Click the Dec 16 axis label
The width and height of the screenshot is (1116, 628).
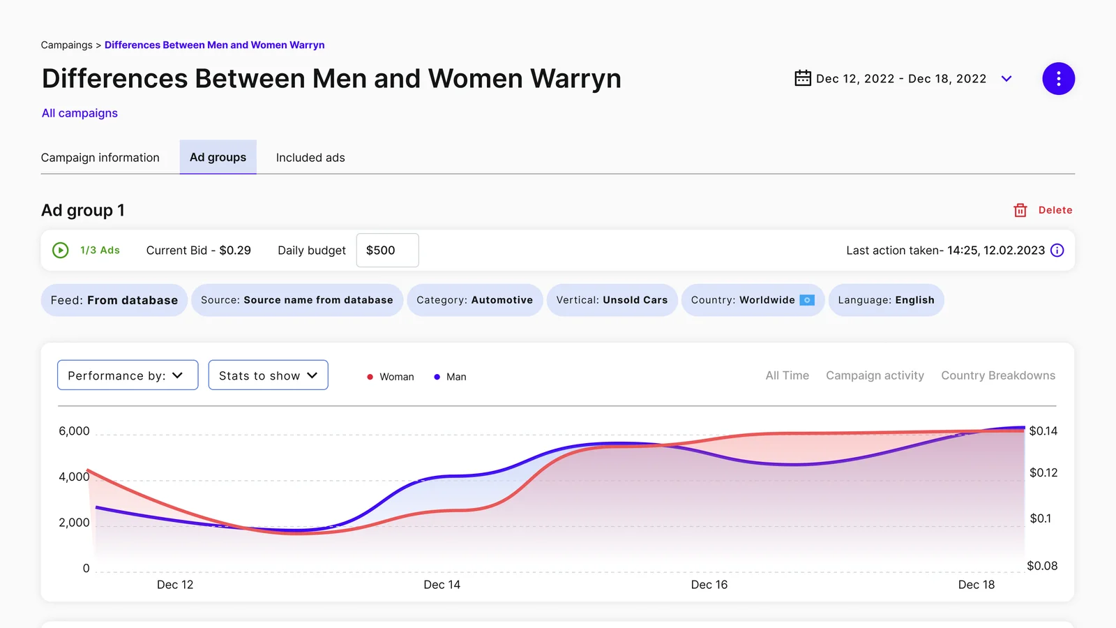point(709,585)
